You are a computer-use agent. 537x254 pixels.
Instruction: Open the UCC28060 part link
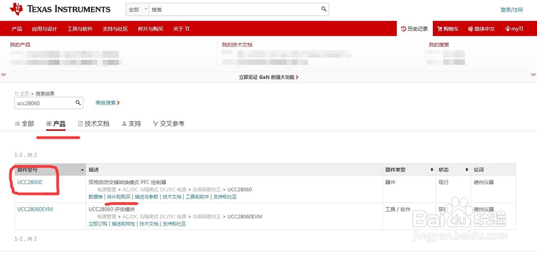(30, 182)
